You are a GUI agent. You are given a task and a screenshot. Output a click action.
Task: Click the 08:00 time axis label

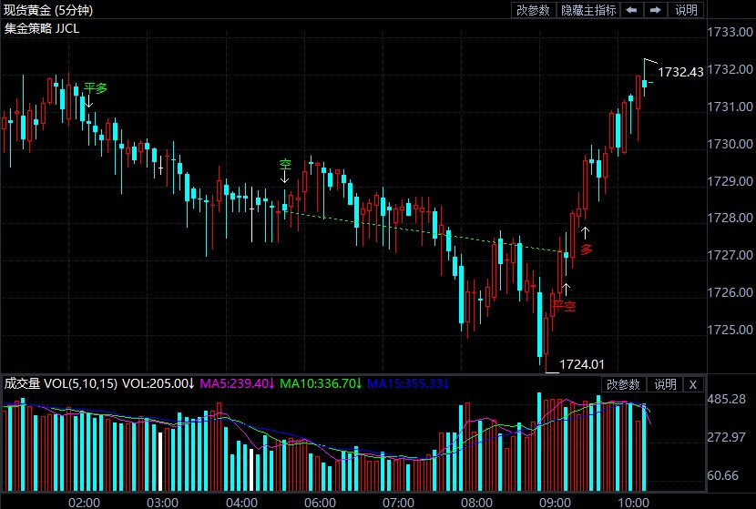coord(477,503)
